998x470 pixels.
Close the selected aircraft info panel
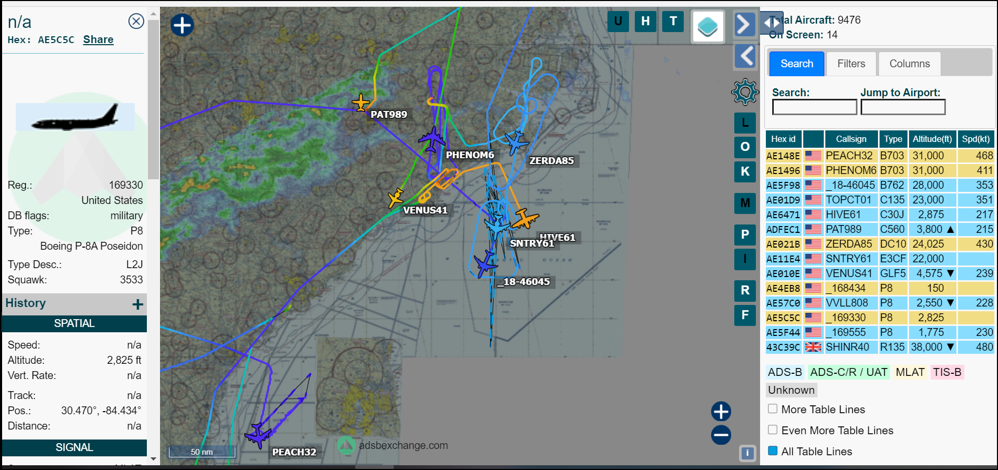coord(136,21)
